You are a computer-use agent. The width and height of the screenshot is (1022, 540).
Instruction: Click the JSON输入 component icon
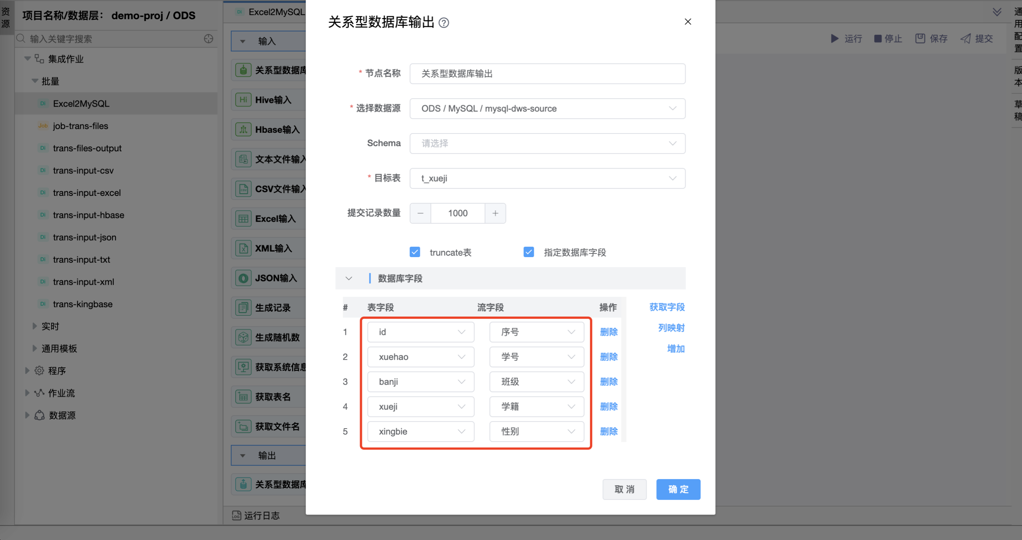243,278
